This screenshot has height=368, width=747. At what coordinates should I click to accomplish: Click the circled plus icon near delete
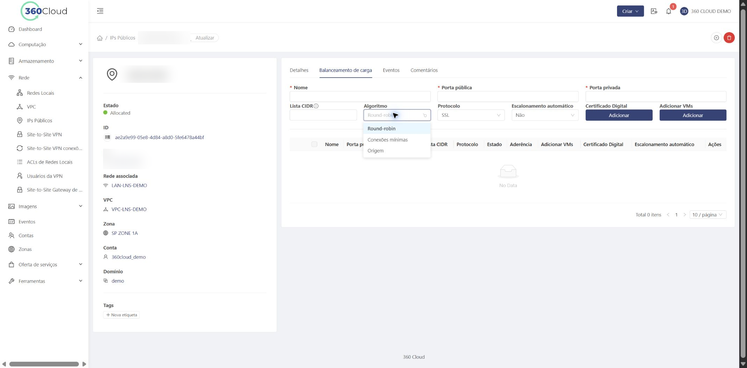716,38
